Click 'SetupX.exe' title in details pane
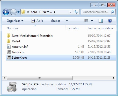118x96 pixels. [30, 84]
